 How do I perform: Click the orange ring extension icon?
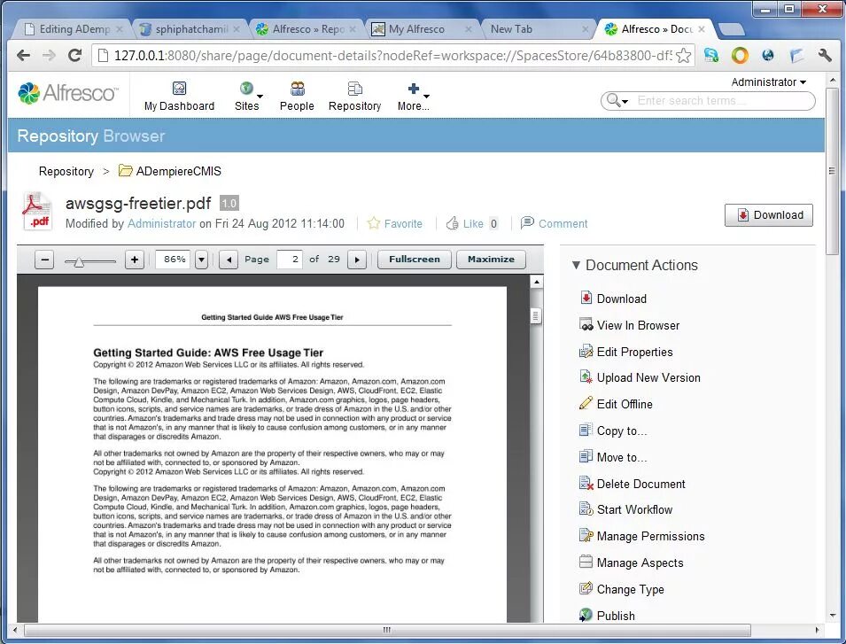tap(740, 55)
